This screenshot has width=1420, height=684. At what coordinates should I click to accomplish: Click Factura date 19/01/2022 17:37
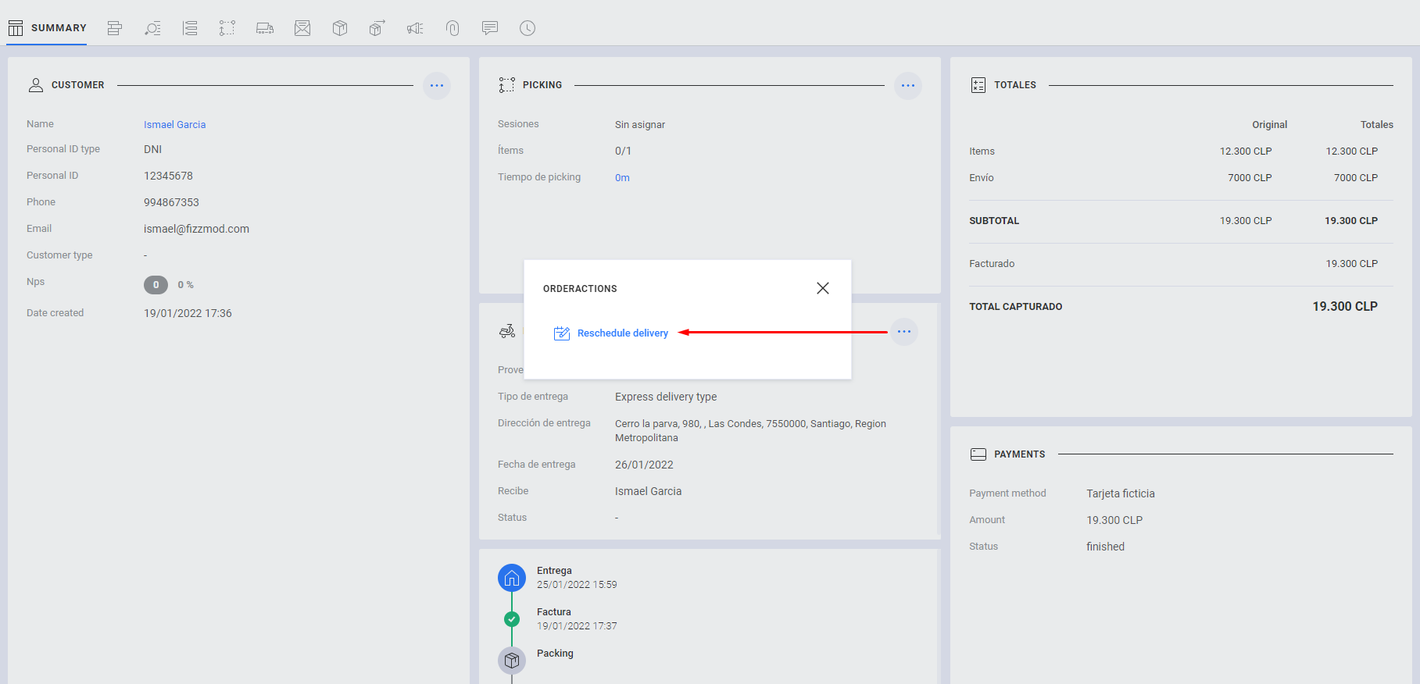(577, 626)
